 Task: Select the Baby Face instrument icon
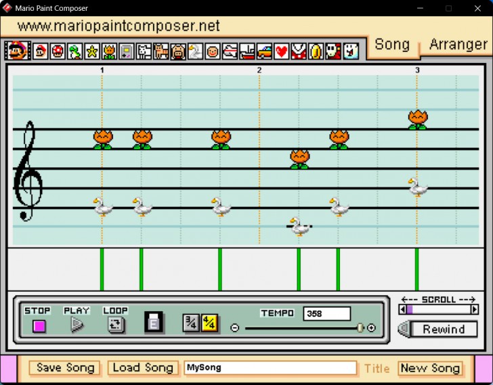point(213,51)
